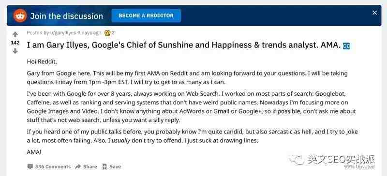
Task: Click the Share text label
Action: 90,167
